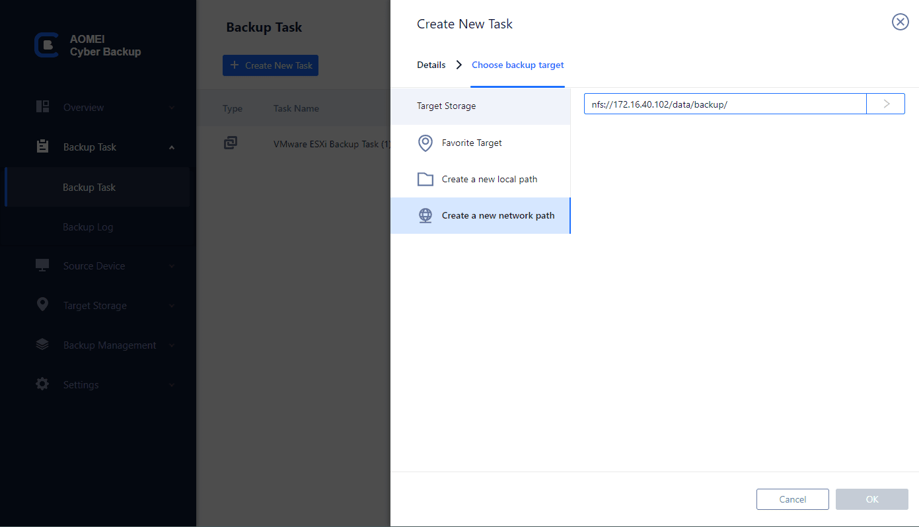Open the Backup Log submenu item
Screen dimensions: 919x527
[x=88, y=227]
